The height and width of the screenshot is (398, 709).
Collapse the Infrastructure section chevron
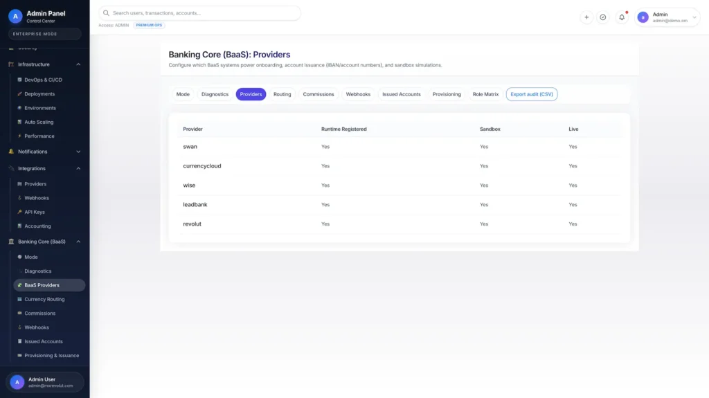(x=78, y=64)
